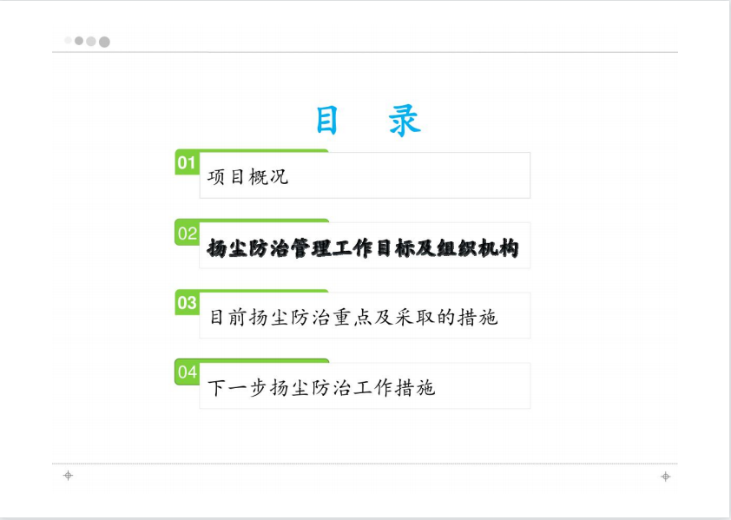Click the third gray dot in header
Screen dimensions: 731x520
(91, 42)
